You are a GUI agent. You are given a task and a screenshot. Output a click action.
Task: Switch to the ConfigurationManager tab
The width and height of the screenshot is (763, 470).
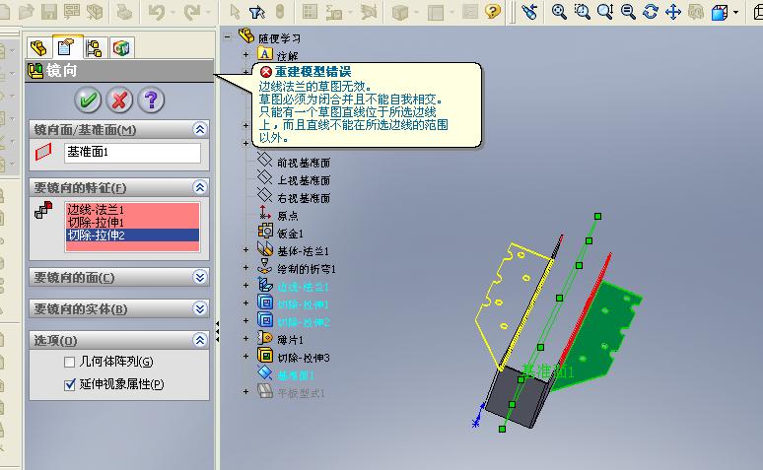click(94, 47)
